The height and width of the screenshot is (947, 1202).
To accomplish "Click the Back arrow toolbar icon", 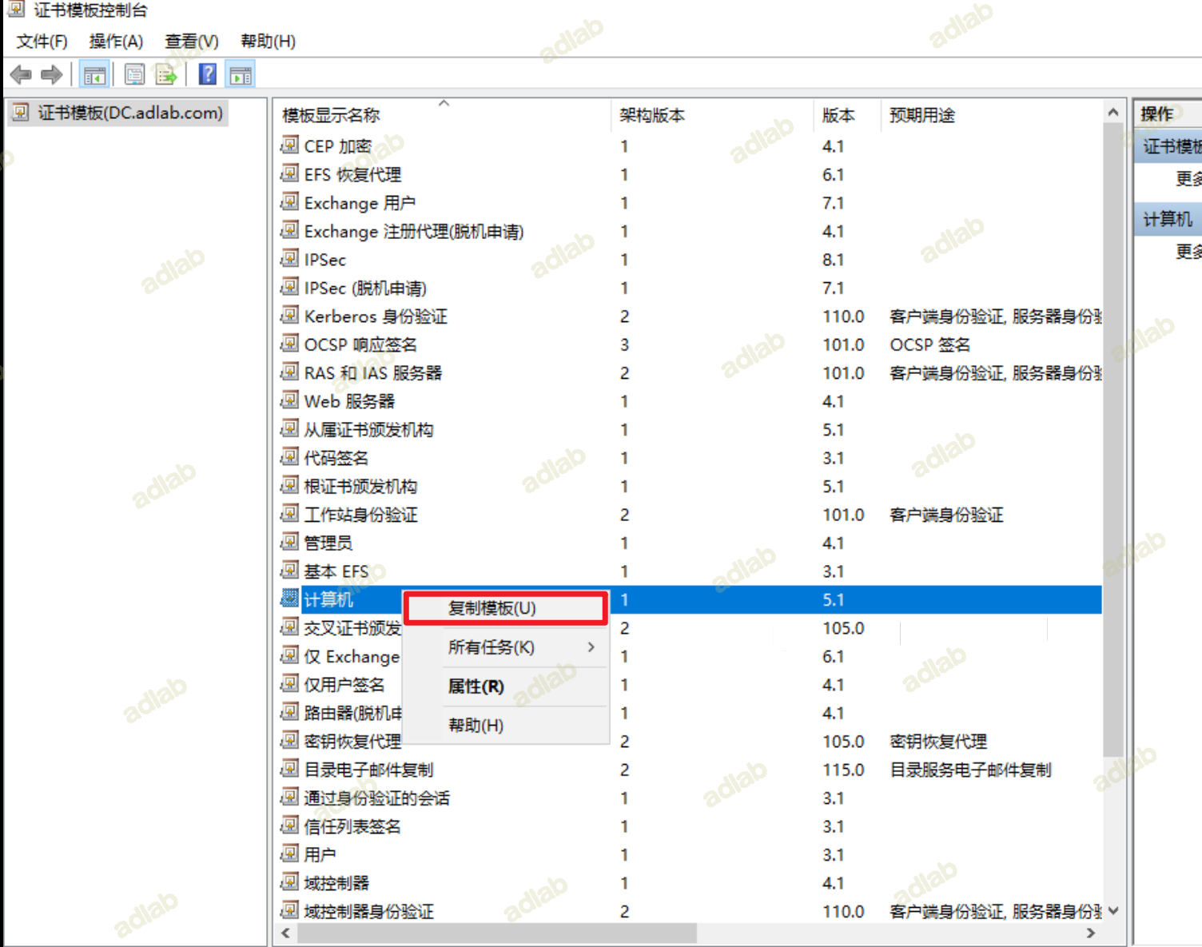I will 21,75.
